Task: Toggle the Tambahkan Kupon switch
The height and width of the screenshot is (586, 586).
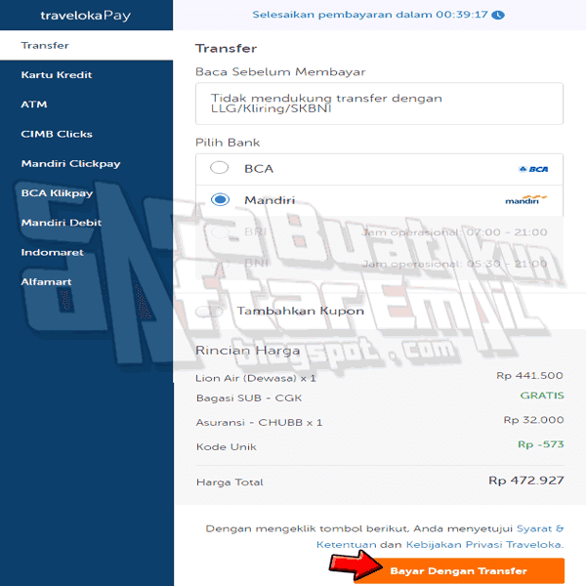Action: pos(209,311)
